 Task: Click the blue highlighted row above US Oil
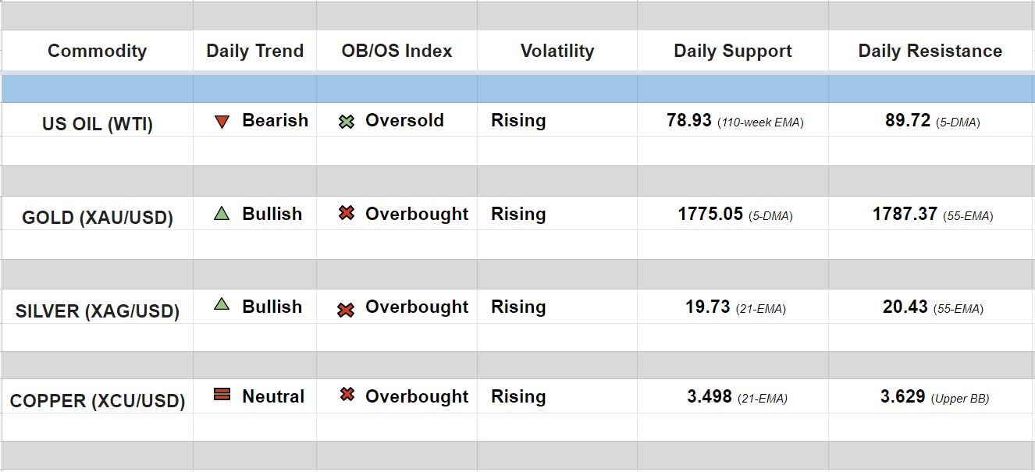(517, 89)
